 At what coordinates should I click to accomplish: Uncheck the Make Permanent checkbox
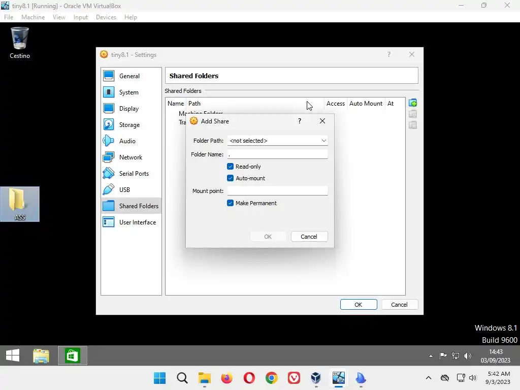click(230, 203)
